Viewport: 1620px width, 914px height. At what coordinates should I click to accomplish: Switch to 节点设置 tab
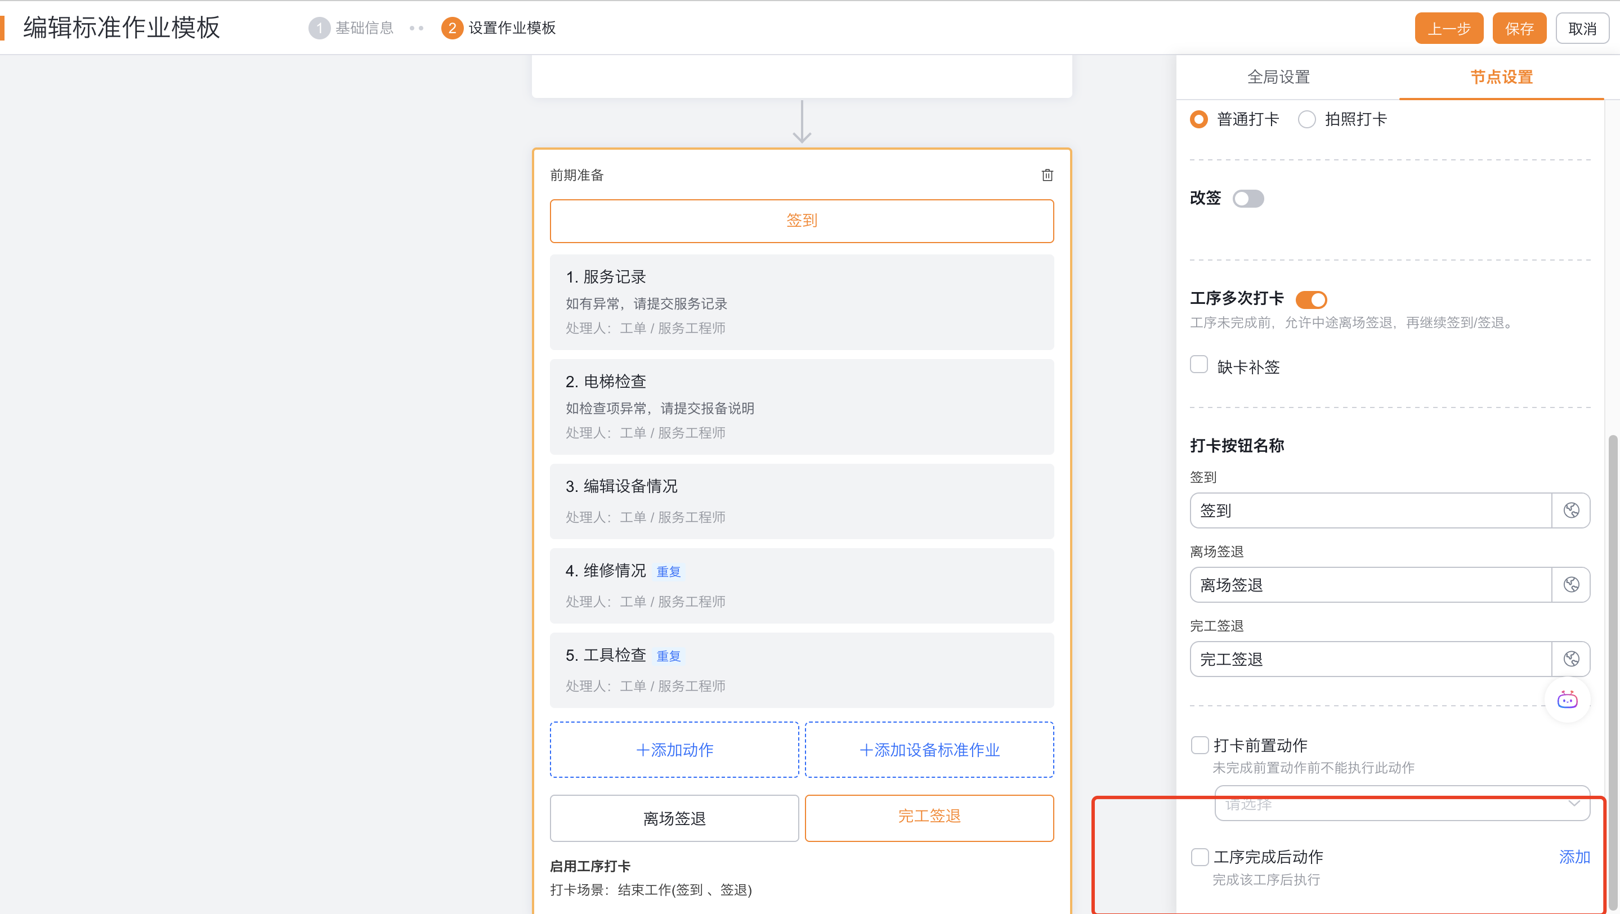(1501, 77)
